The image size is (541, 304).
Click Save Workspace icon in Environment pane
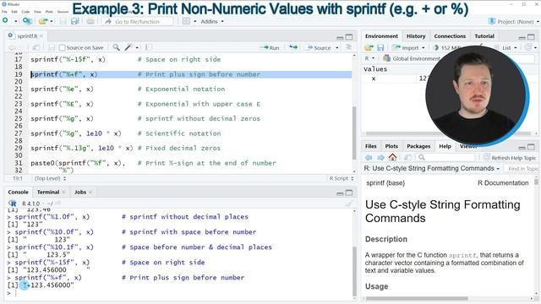point(380,47)
